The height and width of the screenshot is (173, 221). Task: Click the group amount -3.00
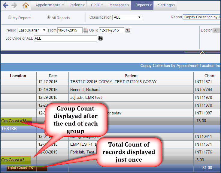(199, 160)
